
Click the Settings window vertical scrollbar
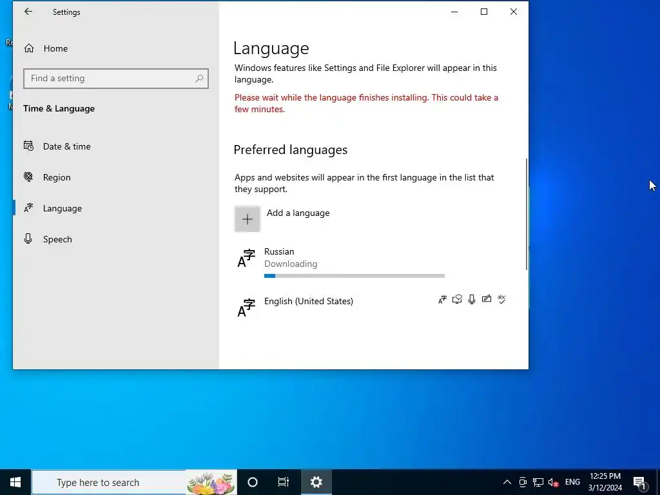[x=526, y=214]
